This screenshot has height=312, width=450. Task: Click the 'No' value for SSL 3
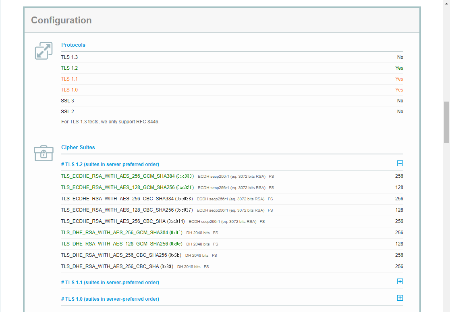400,101
